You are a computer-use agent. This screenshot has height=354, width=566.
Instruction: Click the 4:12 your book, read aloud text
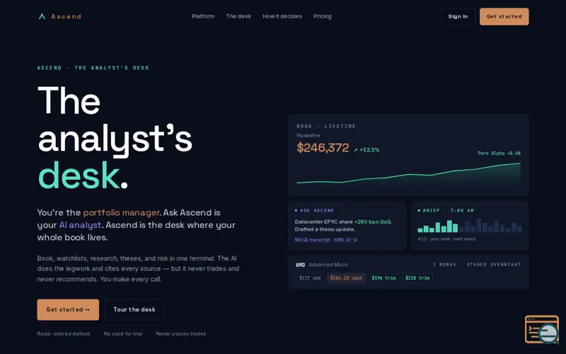(x=446, y=239)
